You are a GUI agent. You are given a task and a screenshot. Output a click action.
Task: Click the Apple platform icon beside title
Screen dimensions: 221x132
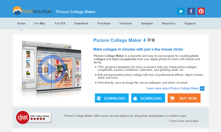(153, 40)
